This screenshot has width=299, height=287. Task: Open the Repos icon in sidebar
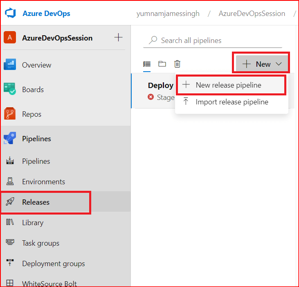(10, 114)
